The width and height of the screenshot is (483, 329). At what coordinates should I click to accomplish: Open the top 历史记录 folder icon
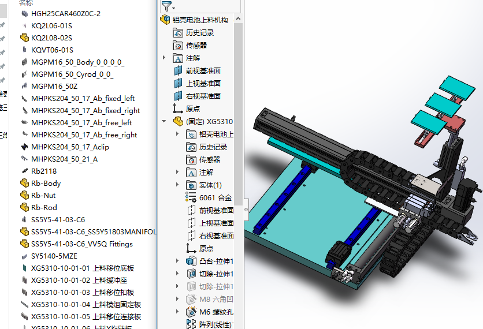[178, 33]
